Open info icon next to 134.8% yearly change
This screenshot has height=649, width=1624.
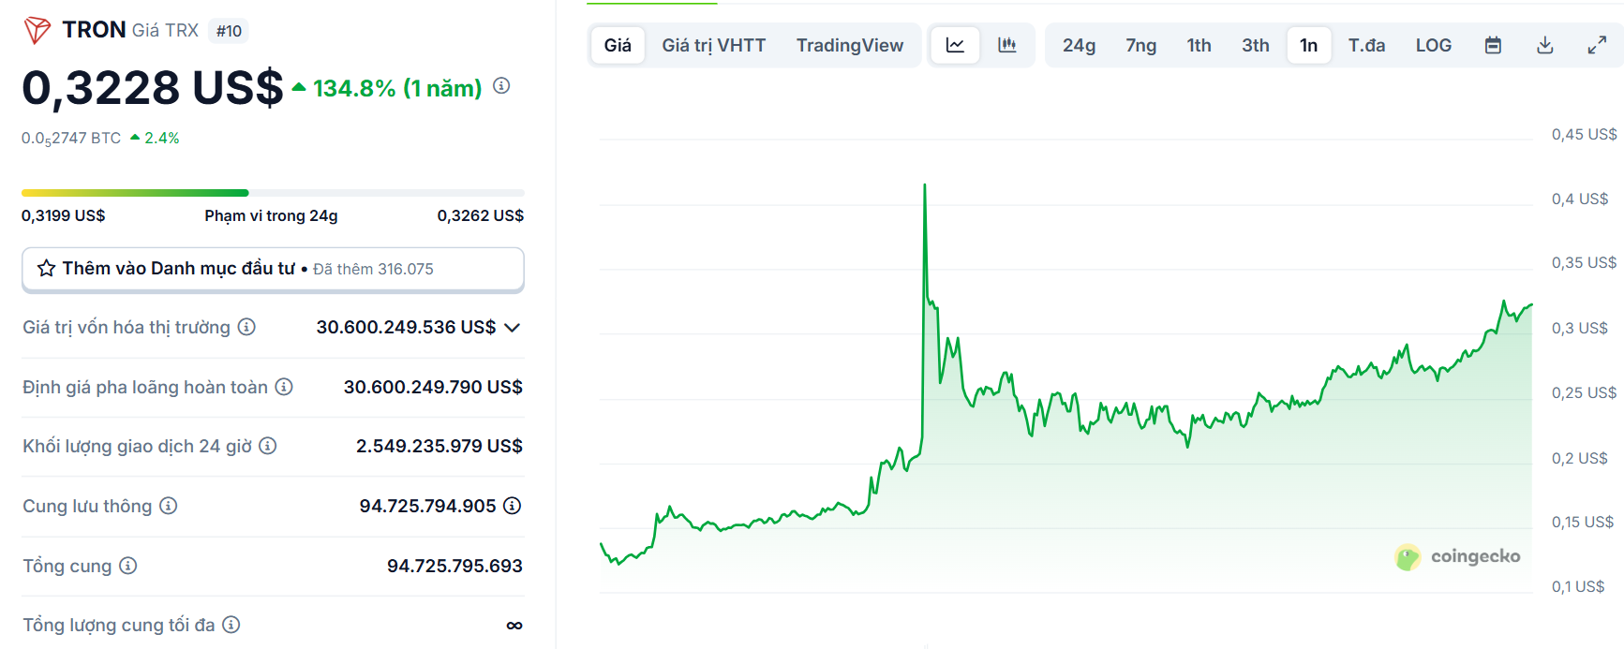coord(501,86)
